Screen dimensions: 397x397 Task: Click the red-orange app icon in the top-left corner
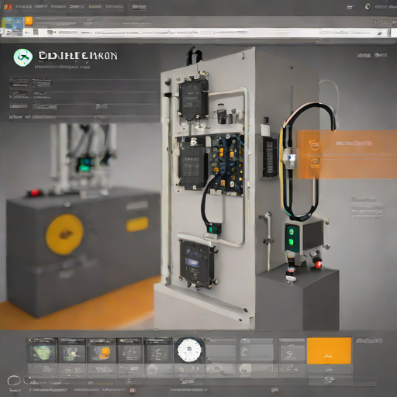[8, 7]
